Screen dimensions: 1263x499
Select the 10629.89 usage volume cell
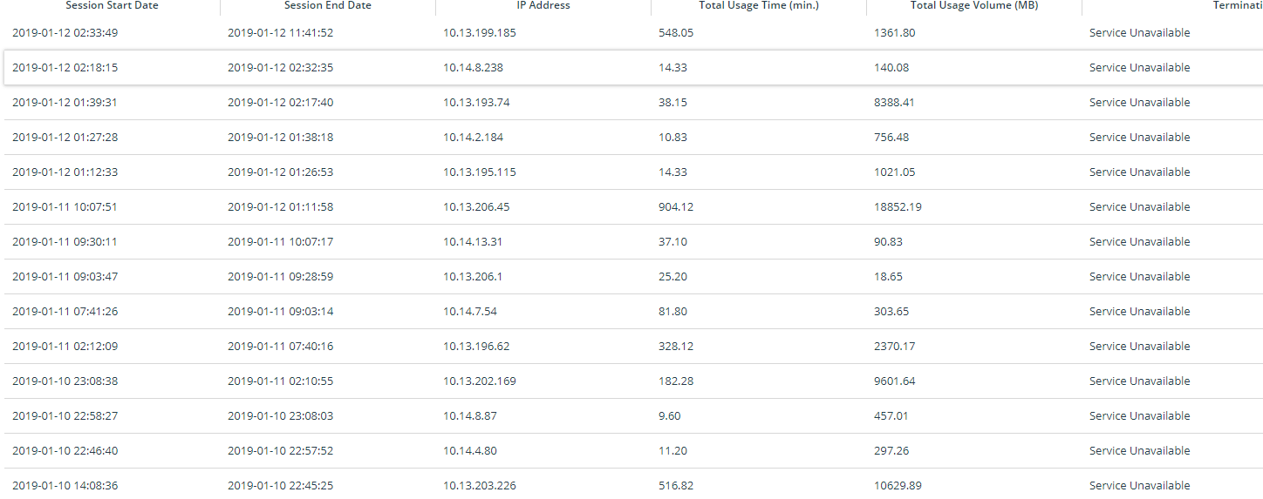[x=898, y=486]
